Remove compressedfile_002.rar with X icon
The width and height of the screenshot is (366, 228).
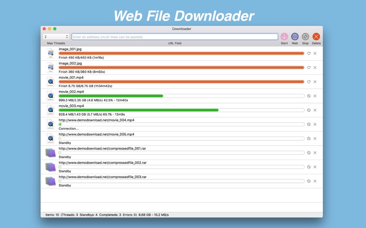tap(315, 167)
